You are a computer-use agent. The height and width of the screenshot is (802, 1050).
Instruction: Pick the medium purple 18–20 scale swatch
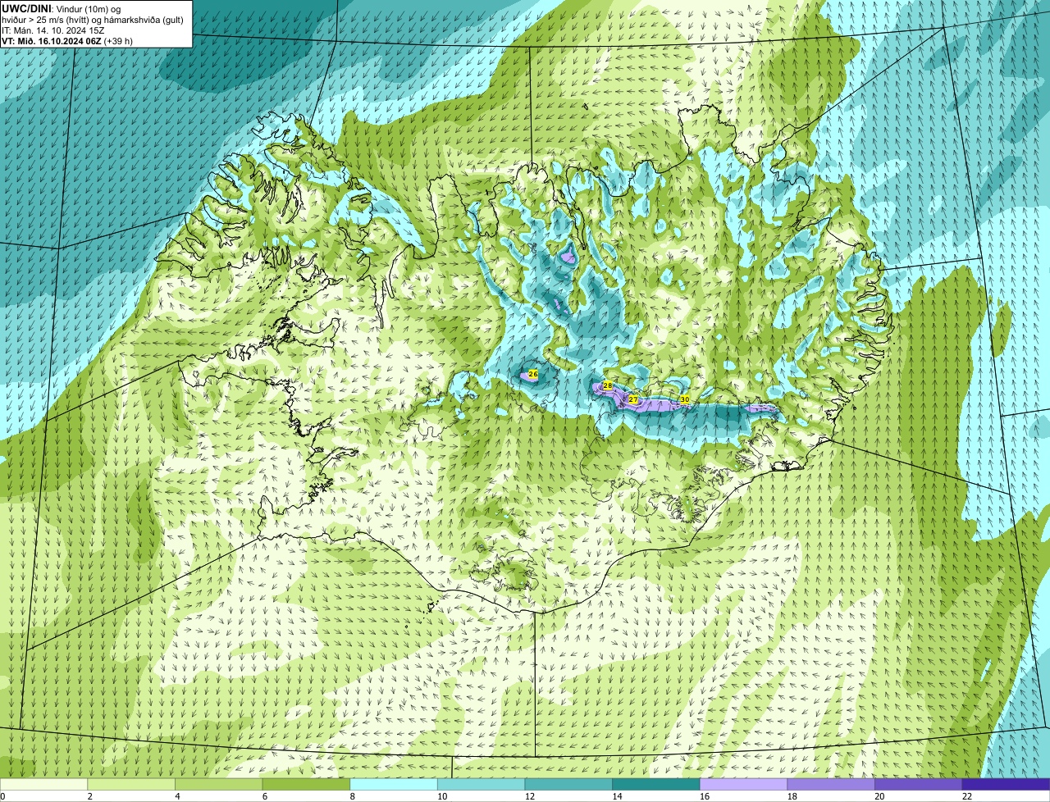831,784
